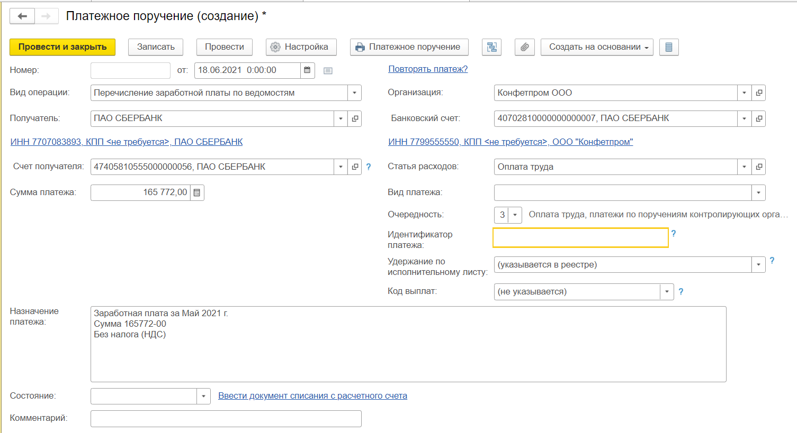Click the Записать button
Screen dimensions: 797x433
tap(156, 47)
